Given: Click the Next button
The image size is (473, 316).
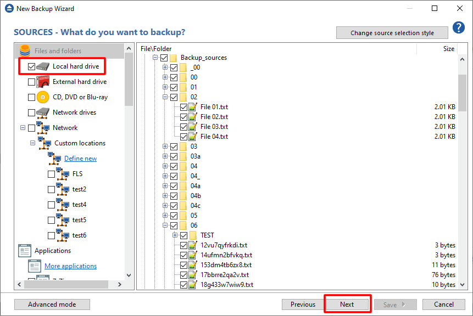Looking at the screenshot, I should (x=347, y=304).
